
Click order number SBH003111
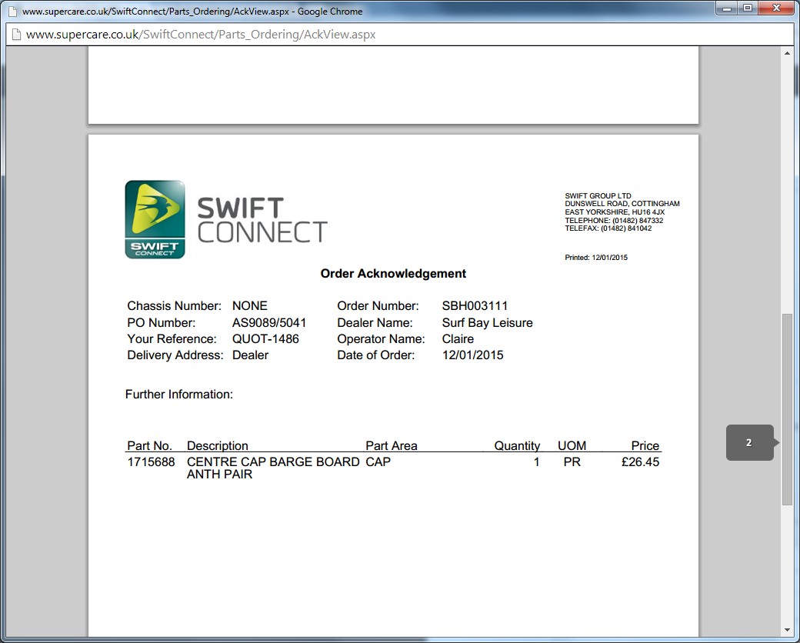click(x=475, y=306)
